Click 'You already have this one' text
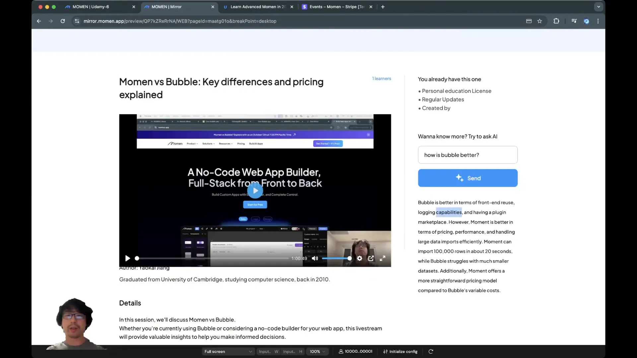This screenshot has width=637, height=358. [450, 79]
